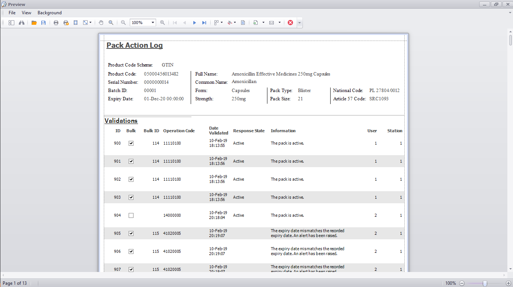Save the report using the floppy disk icon
The image size is (513, 287).
click(43, 23)
